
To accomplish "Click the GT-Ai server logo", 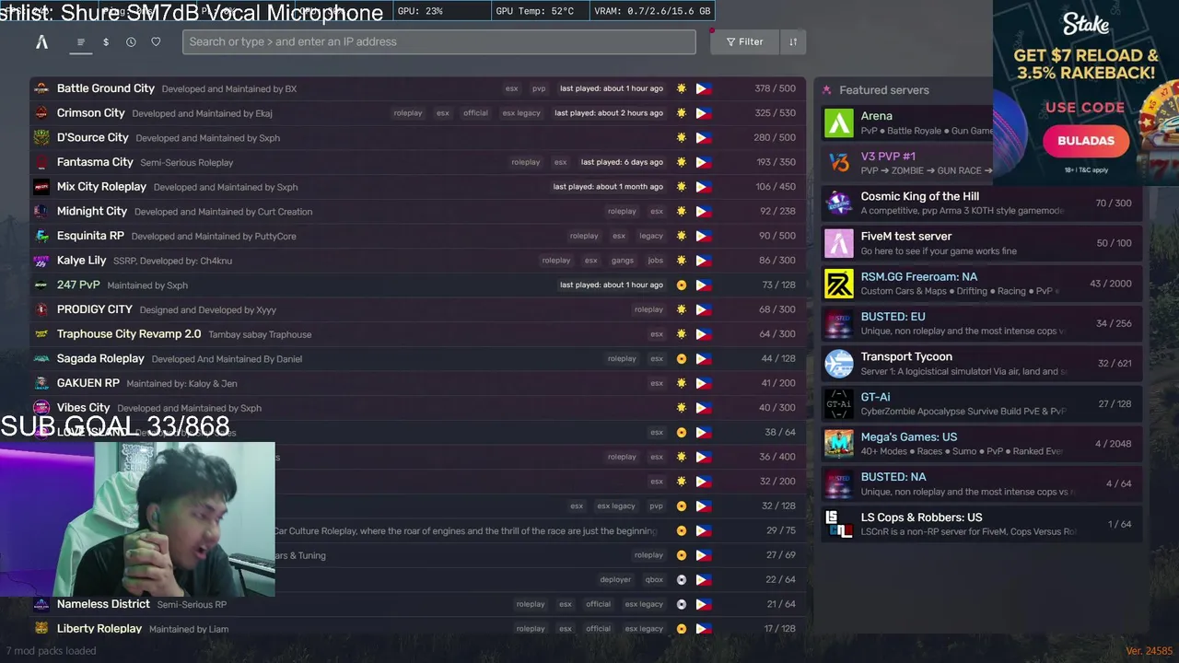I will tap(838, 403).
